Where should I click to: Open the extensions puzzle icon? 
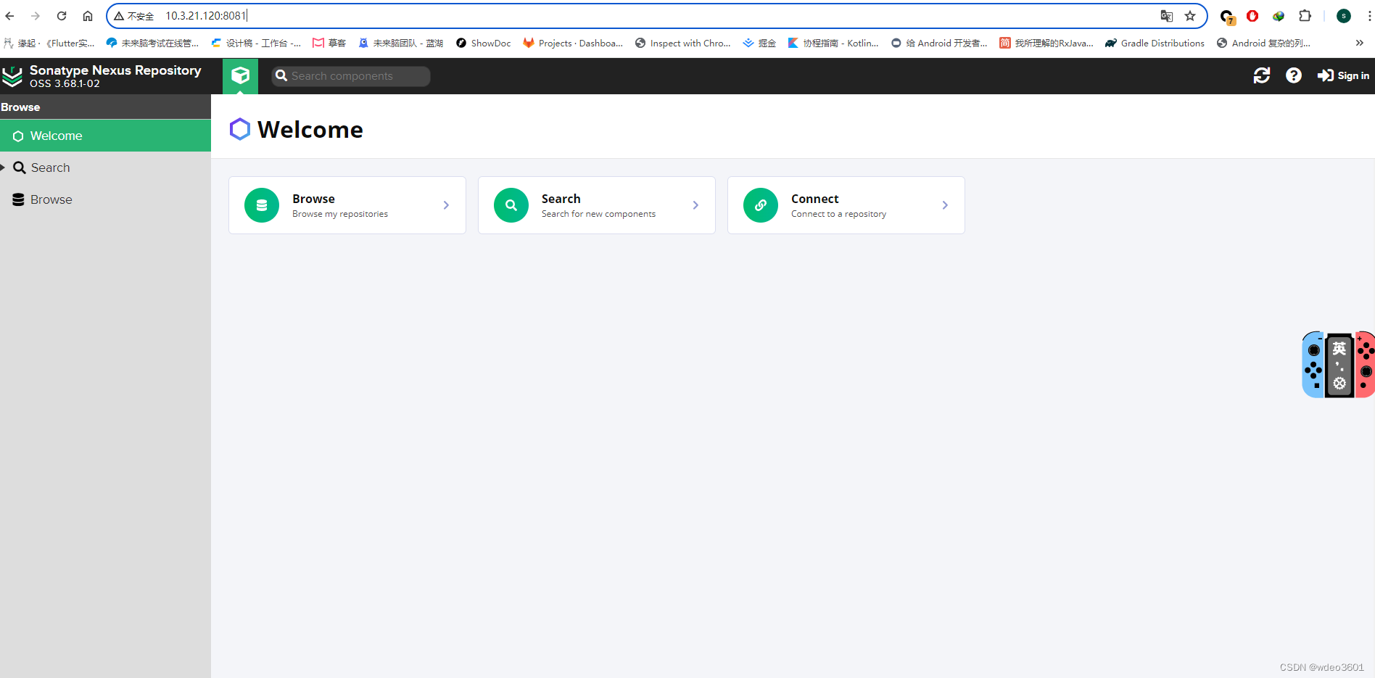tap(1305, 16)
